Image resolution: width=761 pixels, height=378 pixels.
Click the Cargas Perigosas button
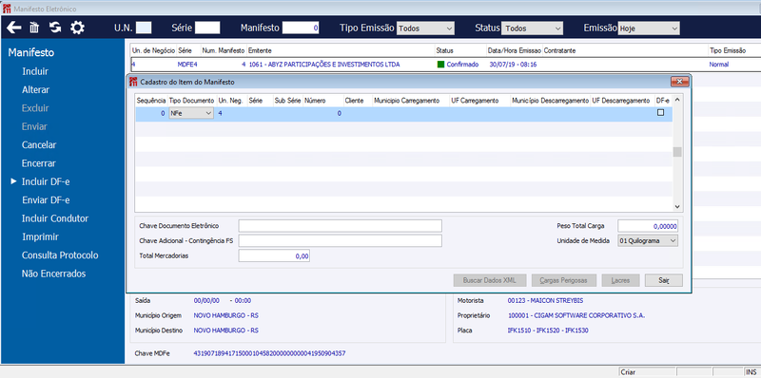point(563,280)
